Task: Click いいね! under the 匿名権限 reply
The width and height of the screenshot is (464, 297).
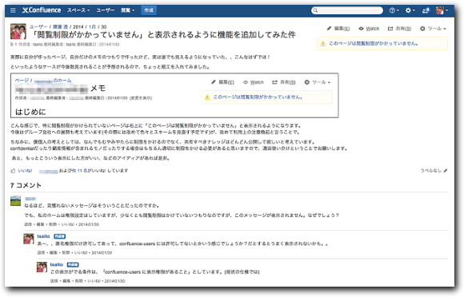Action: pyautogui.click(x=81, y=253)
